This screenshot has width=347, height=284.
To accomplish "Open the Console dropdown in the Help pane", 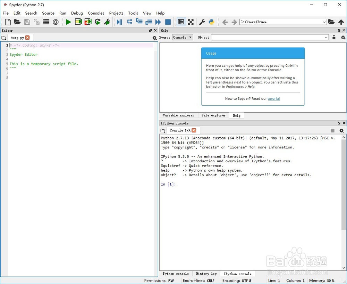I will pos(182,37).
